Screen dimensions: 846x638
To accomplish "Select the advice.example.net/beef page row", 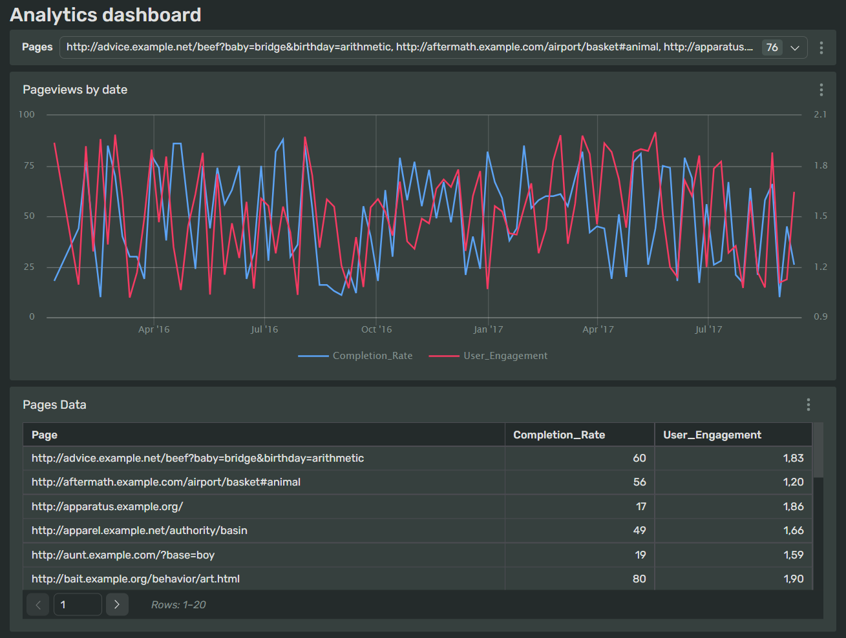I will 418,458.
